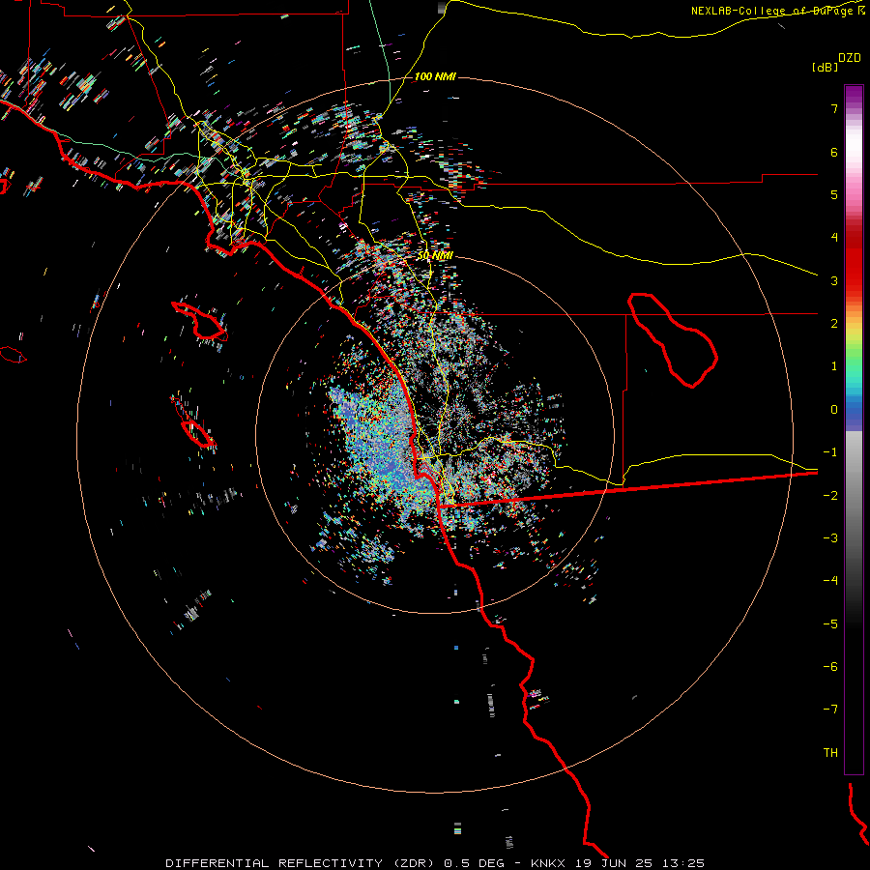Click the 2 value on color scale
The height and width of the screenshot is (870, 870).
click(834, 324)
